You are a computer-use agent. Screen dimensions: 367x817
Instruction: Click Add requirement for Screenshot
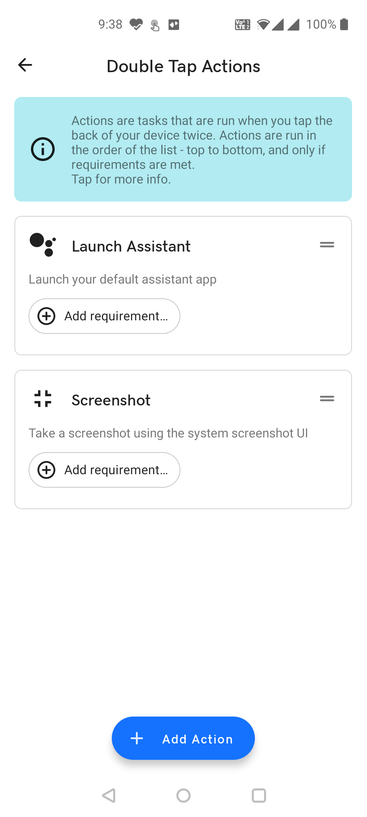[104, 470]
